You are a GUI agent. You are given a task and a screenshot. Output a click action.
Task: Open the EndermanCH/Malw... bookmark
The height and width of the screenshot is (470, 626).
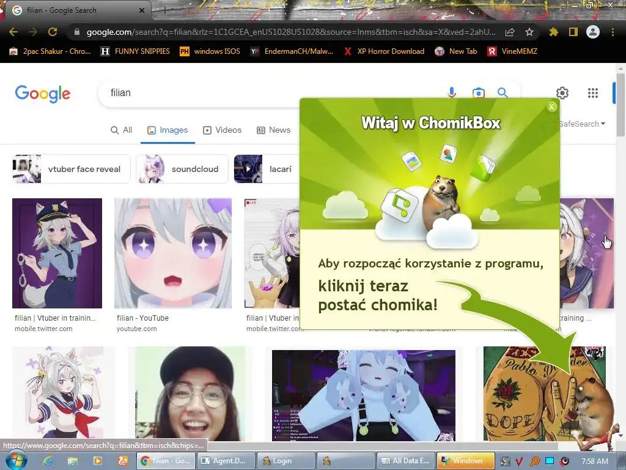coord(292,51)
